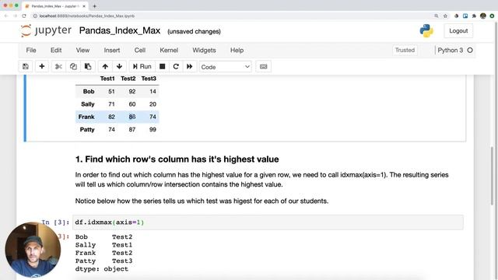Open the View menu

coord(82,50)
